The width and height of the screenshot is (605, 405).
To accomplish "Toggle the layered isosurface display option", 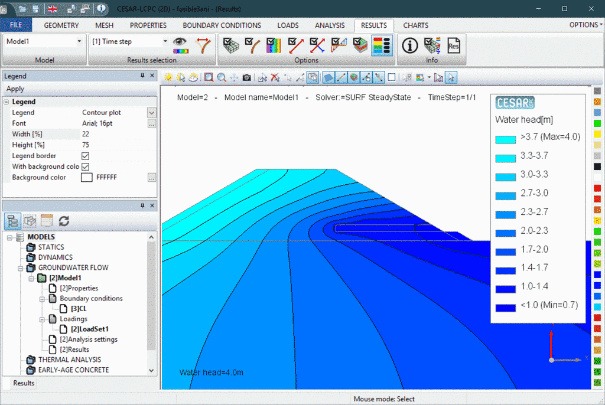I will coord(360,45).
